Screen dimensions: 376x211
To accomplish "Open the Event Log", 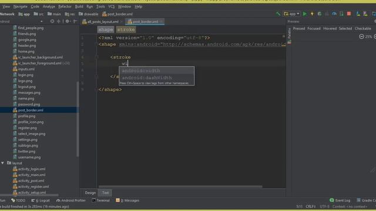I will pyautogui.click(x=340, y=200).
